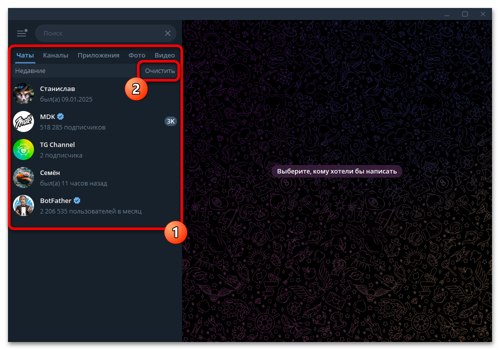Click 2 206 535 пользователей в месяц text
This screenshot has height=350, width=500.
(x=91, y=211)
